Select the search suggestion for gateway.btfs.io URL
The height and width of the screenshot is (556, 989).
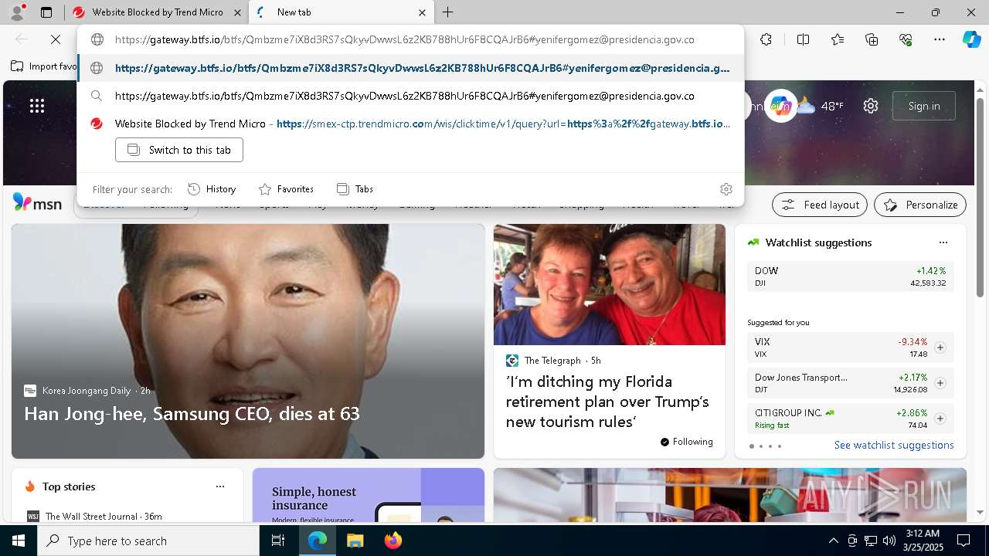411,96
